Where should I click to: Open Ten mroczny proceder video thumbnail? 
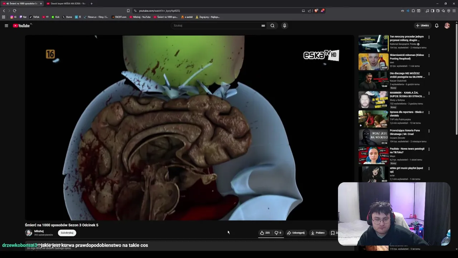(x=373, y=43)
